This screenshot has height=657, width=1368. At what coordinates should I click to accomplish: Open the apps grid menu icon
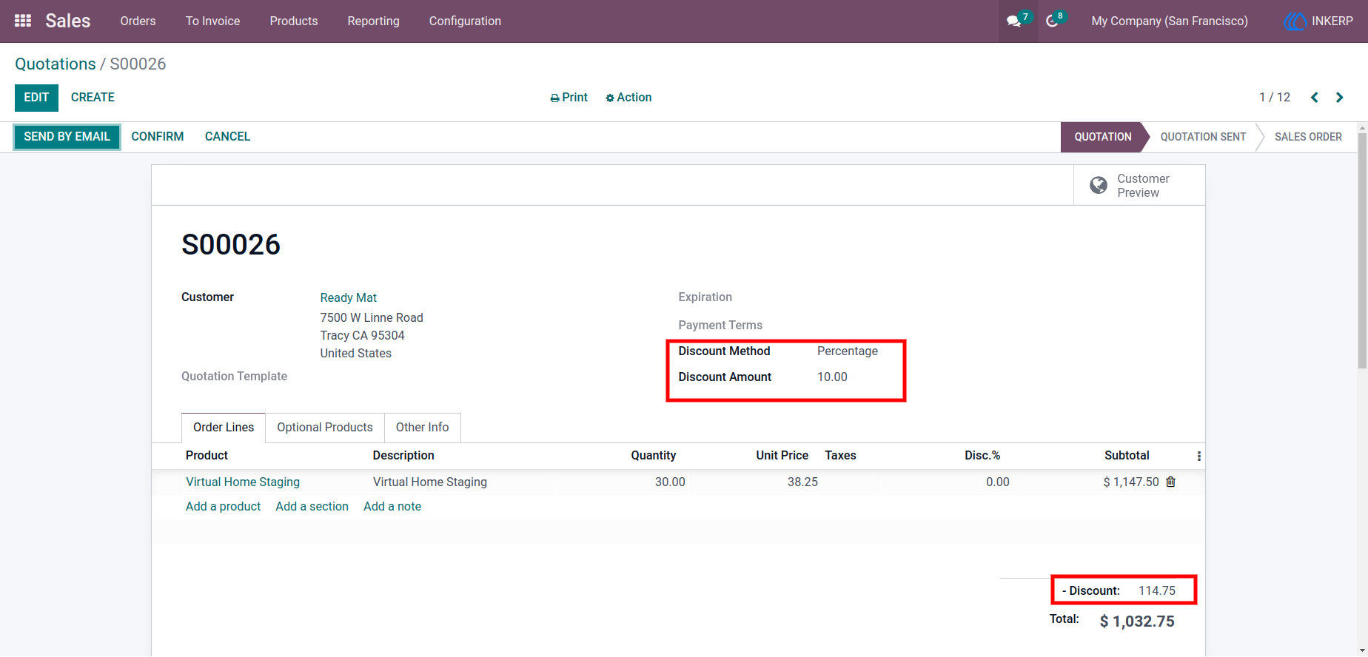click(23, 21)
